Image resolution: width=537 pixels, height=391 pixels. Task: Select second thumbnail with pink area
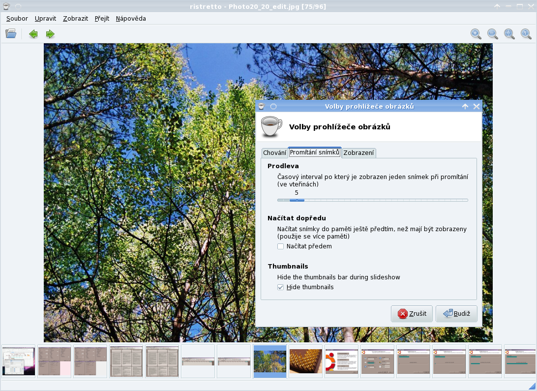pos(55,361)
